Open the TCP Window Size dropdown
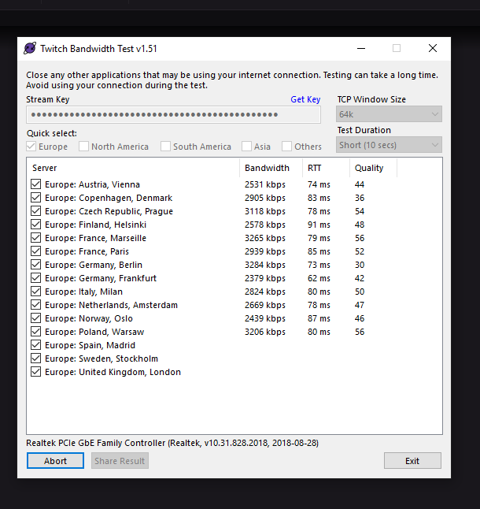Screen dimensions: 480x509 pos(389,114)
